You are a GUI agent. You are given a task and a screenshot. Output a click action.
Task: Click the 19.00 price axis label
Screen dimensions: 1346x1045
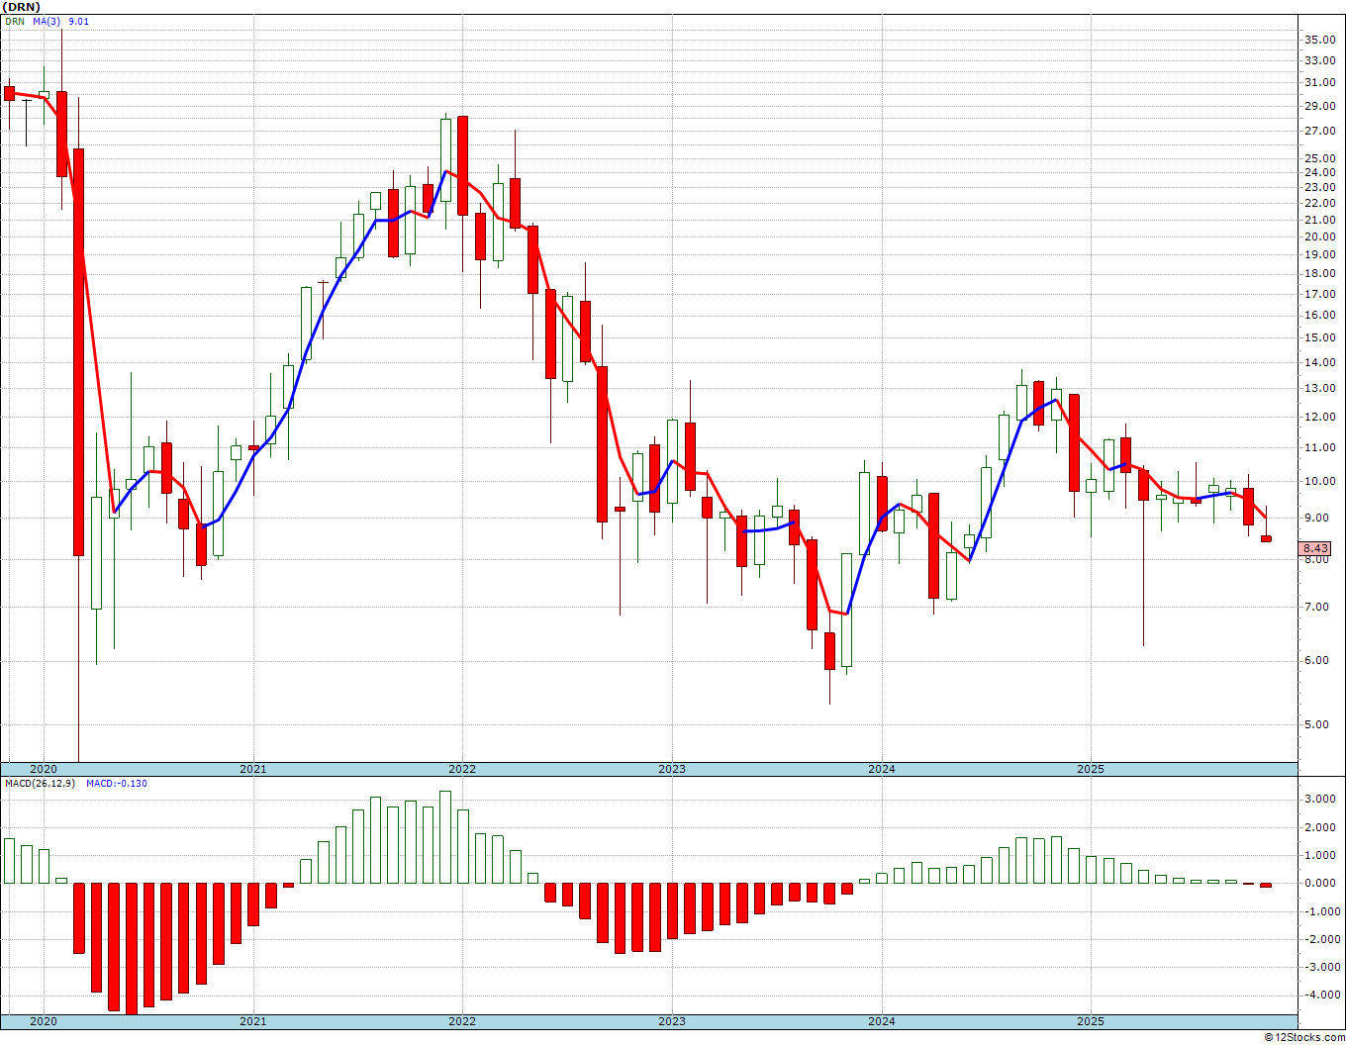[1319, 254]
